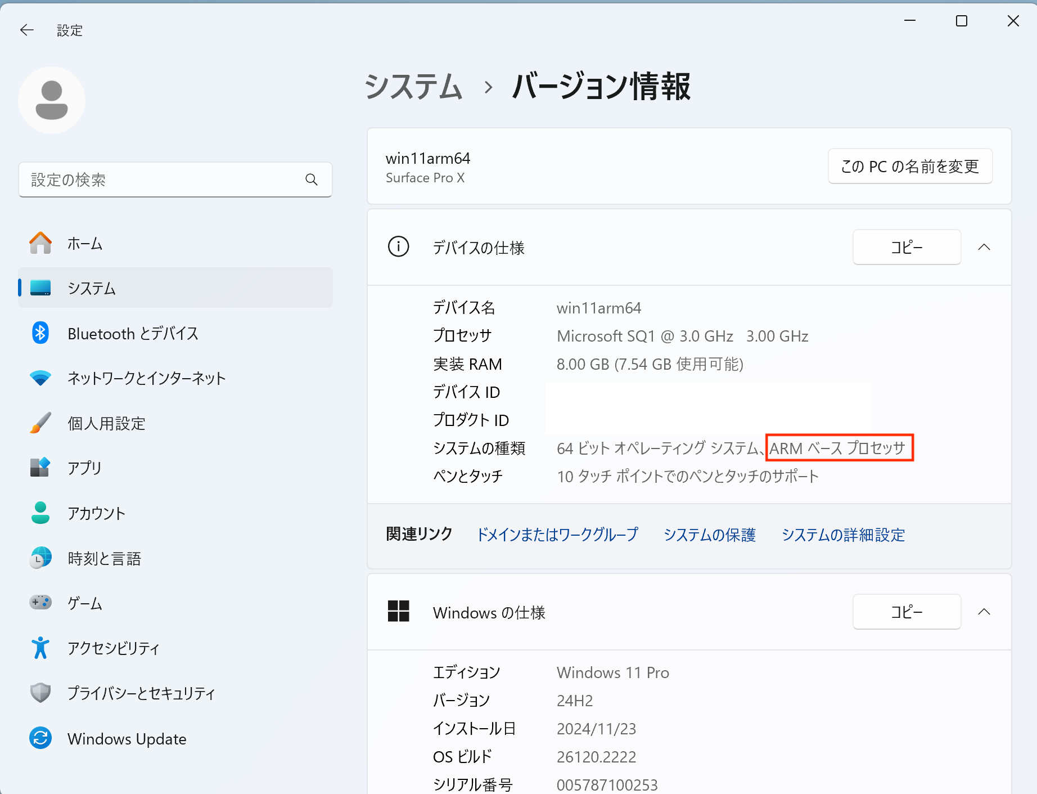The width and height of the screenshot is (1037, 794).
Task: Click この PC の名前を変更 button
Action: pyautogui.click(x=910, y=166)
